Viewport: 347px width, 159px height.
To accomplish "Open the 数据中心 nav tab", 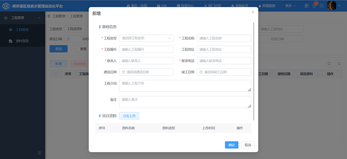I will tap(185, 6).
